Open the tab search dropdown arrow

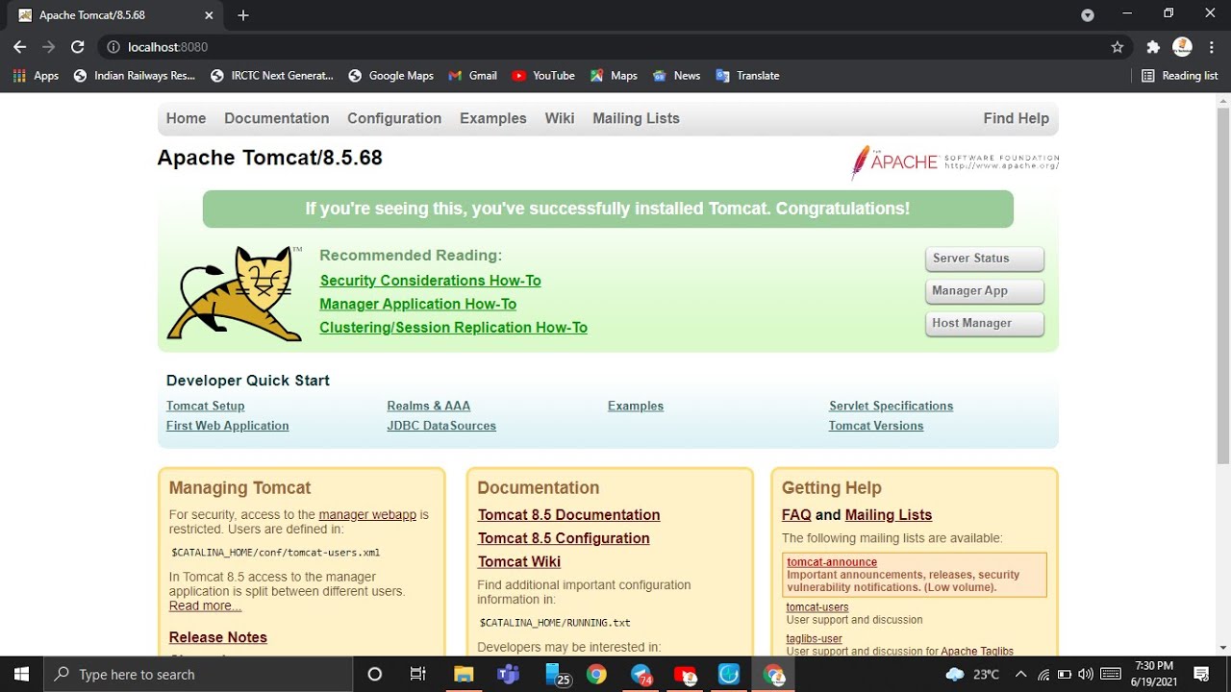click(x=1088, y=15)
